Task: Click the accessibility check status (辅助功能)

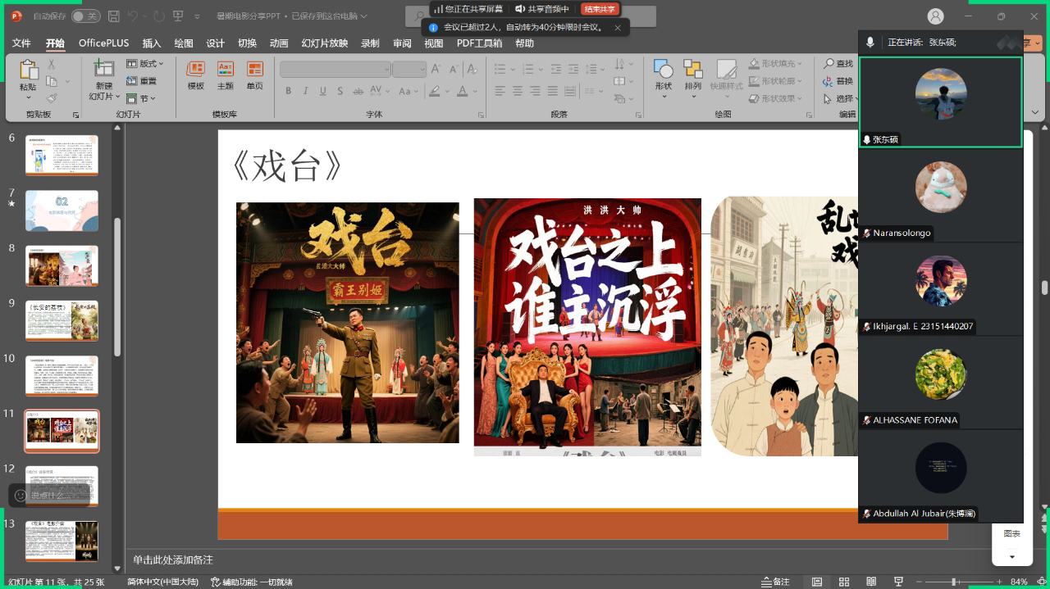Action: click(x=252, y=582)
